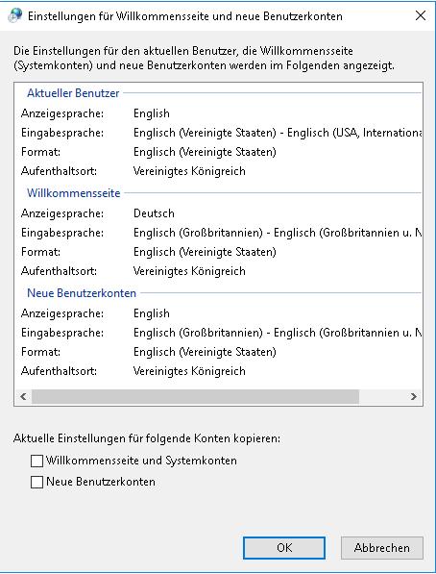The width and height of the screenshot is (436, 574).
Task: Click Format value under Aktueller Benutzer
Action: 205,152
